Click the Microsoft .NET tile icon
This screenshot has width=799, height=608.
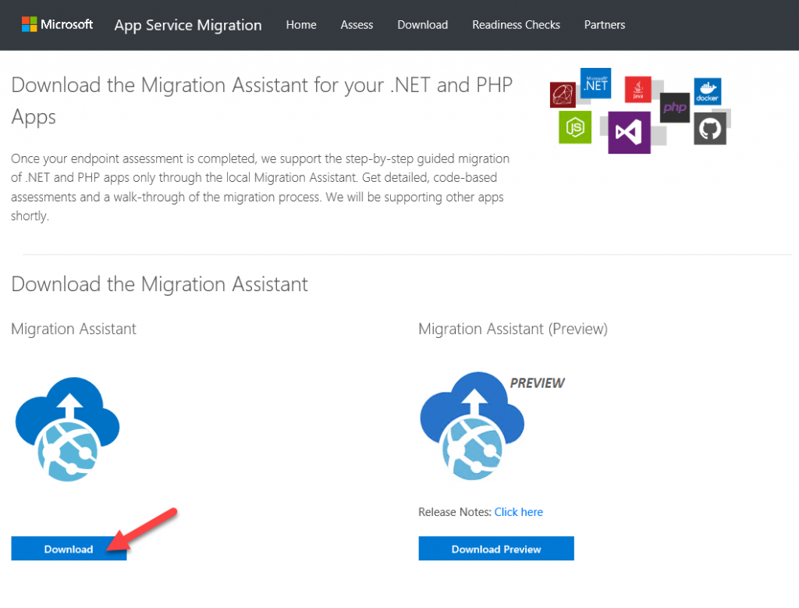point(595,83)
